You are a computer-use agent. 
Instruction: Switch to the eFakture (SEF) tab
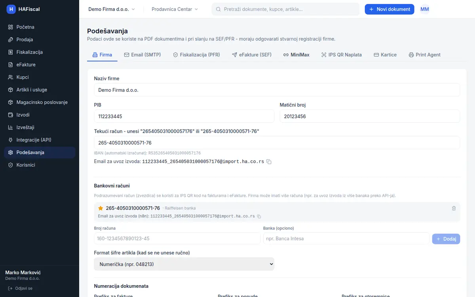(252, 55)
